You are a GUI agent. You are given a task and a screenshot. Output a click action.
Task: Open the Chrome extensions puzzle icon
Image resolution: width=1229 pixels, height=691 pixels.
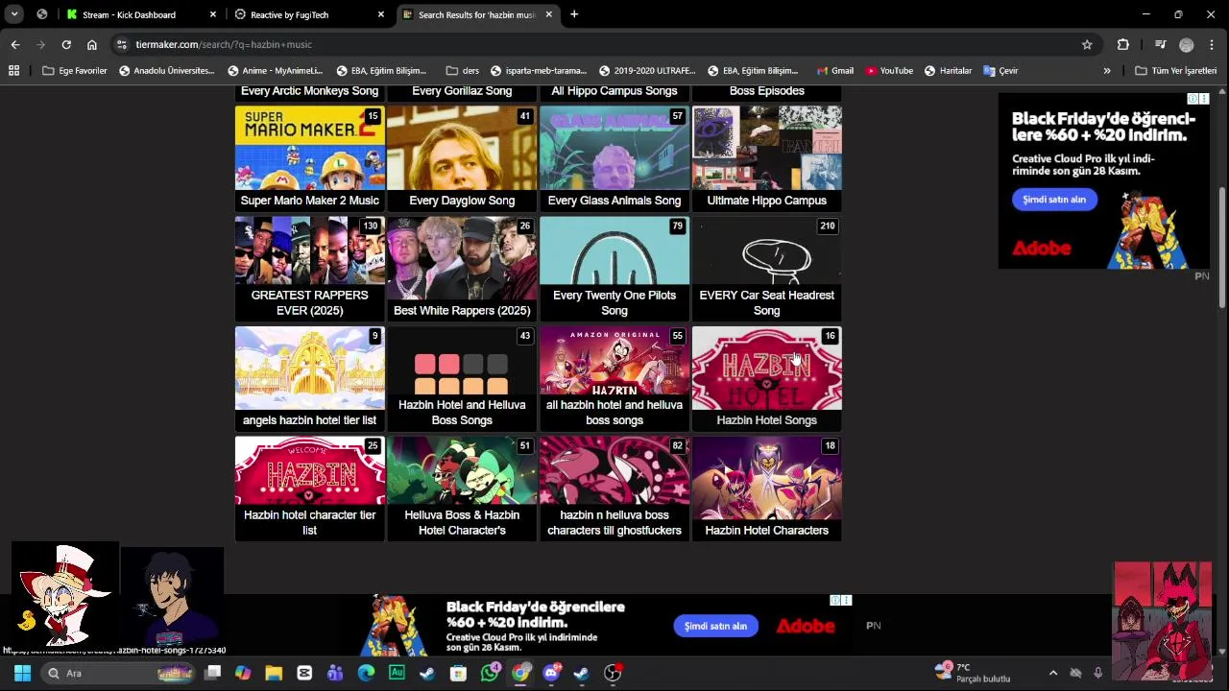click(x=1122, y=44)
